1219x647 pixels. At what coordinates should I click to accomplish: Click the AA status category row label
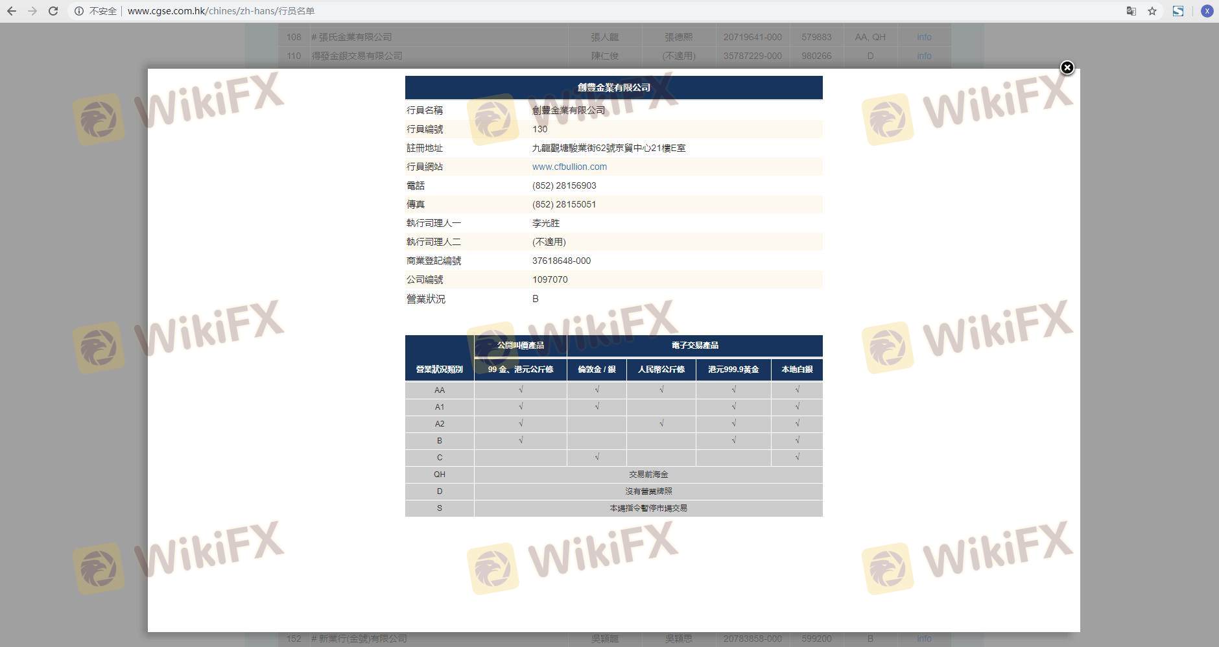(x=440, y=390)
